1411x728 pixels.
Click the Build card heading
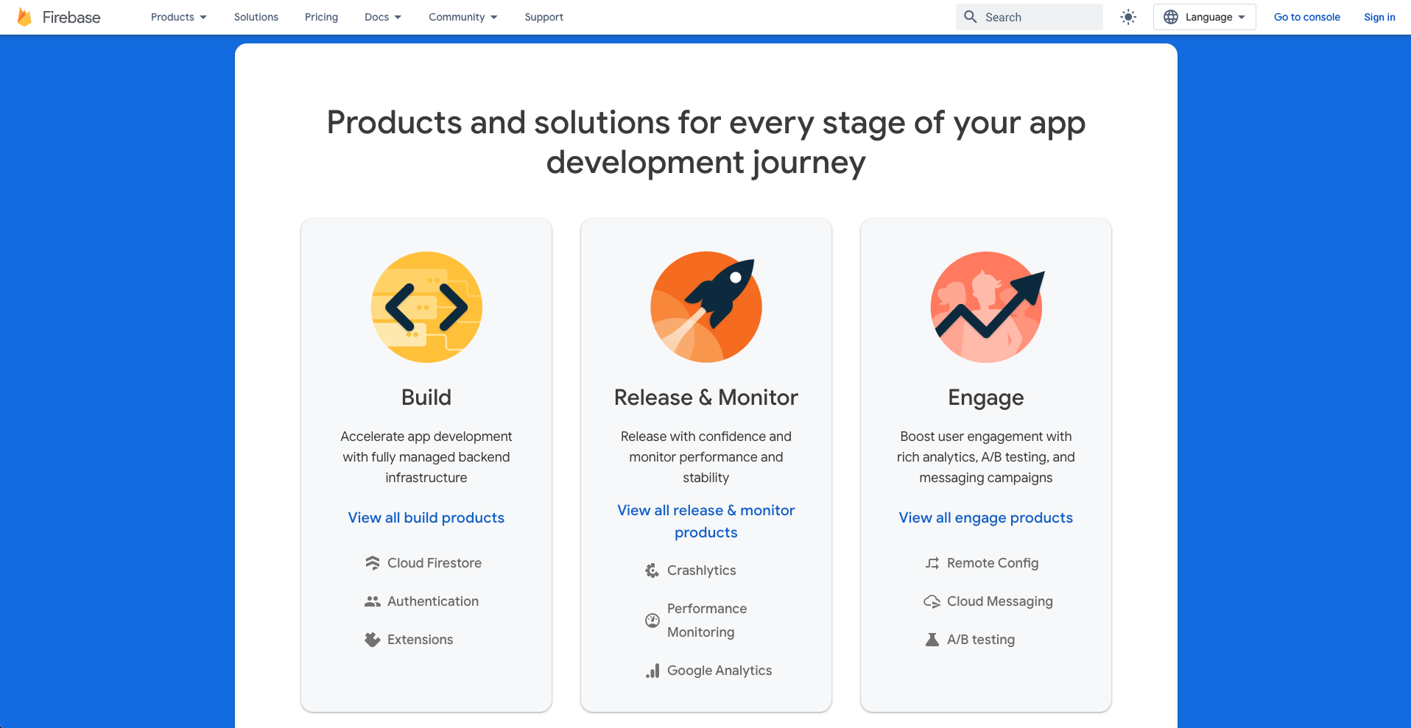(x=426, y=397)
